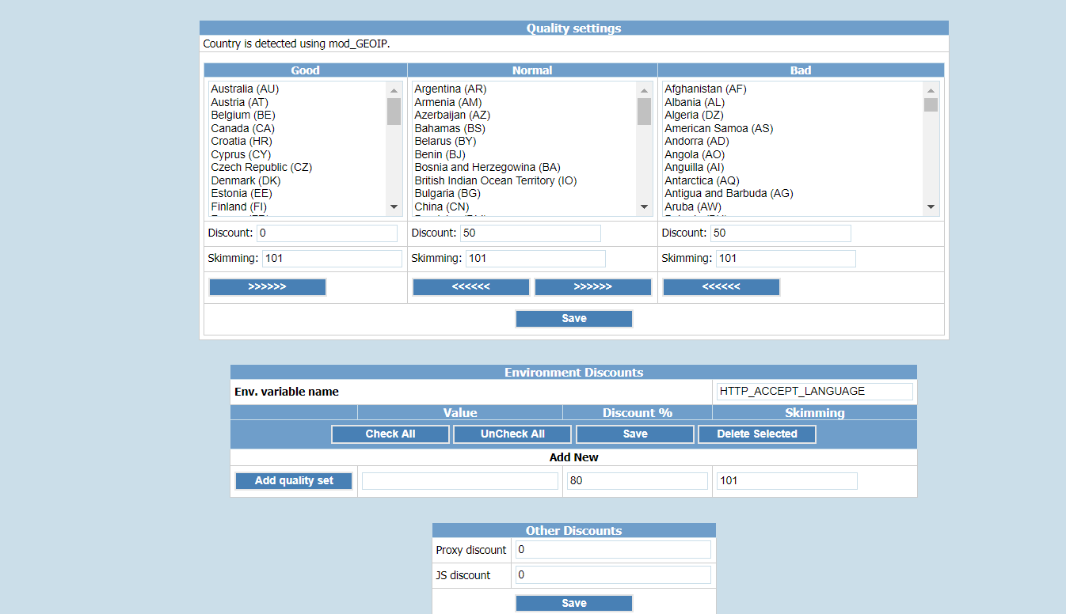Screen dimensions: 1066x614
Task: Click the Good column Discount field
Action: (x=327, y=233)
